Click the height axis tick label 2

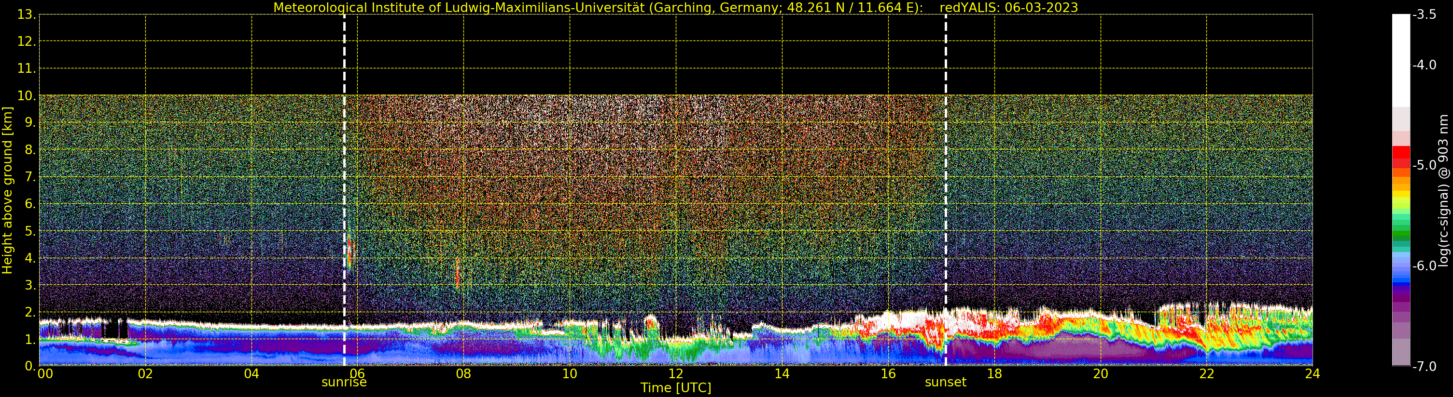click(x=30, y=312)
